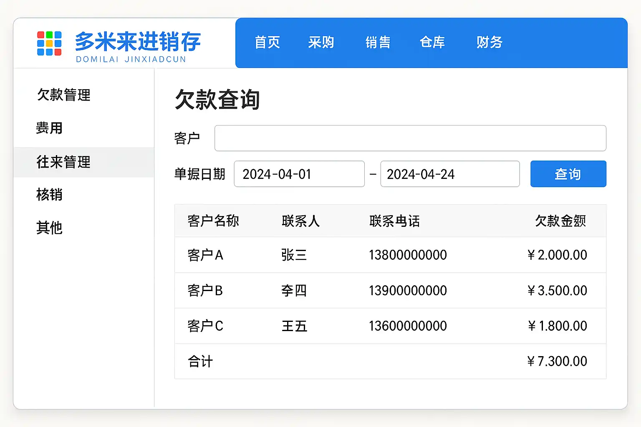This screenshot has height=427, width=641.
Task: Open 欠款管理 in the sidebar
Action: click(64, 95)
